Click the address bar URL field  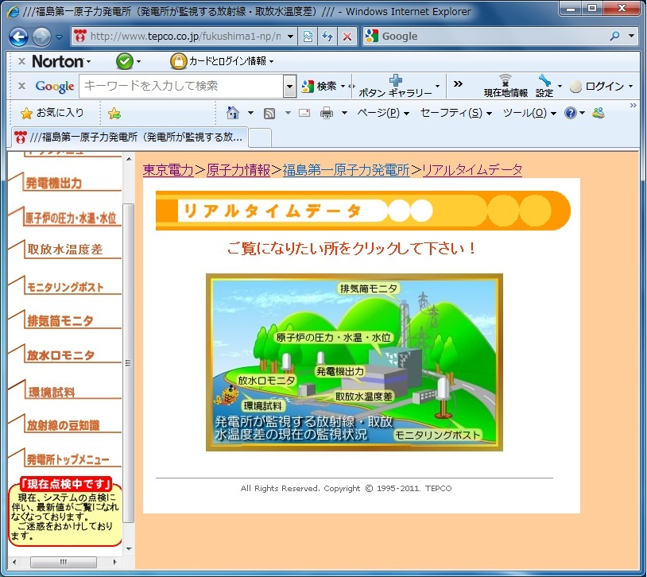tap(184, 37)
